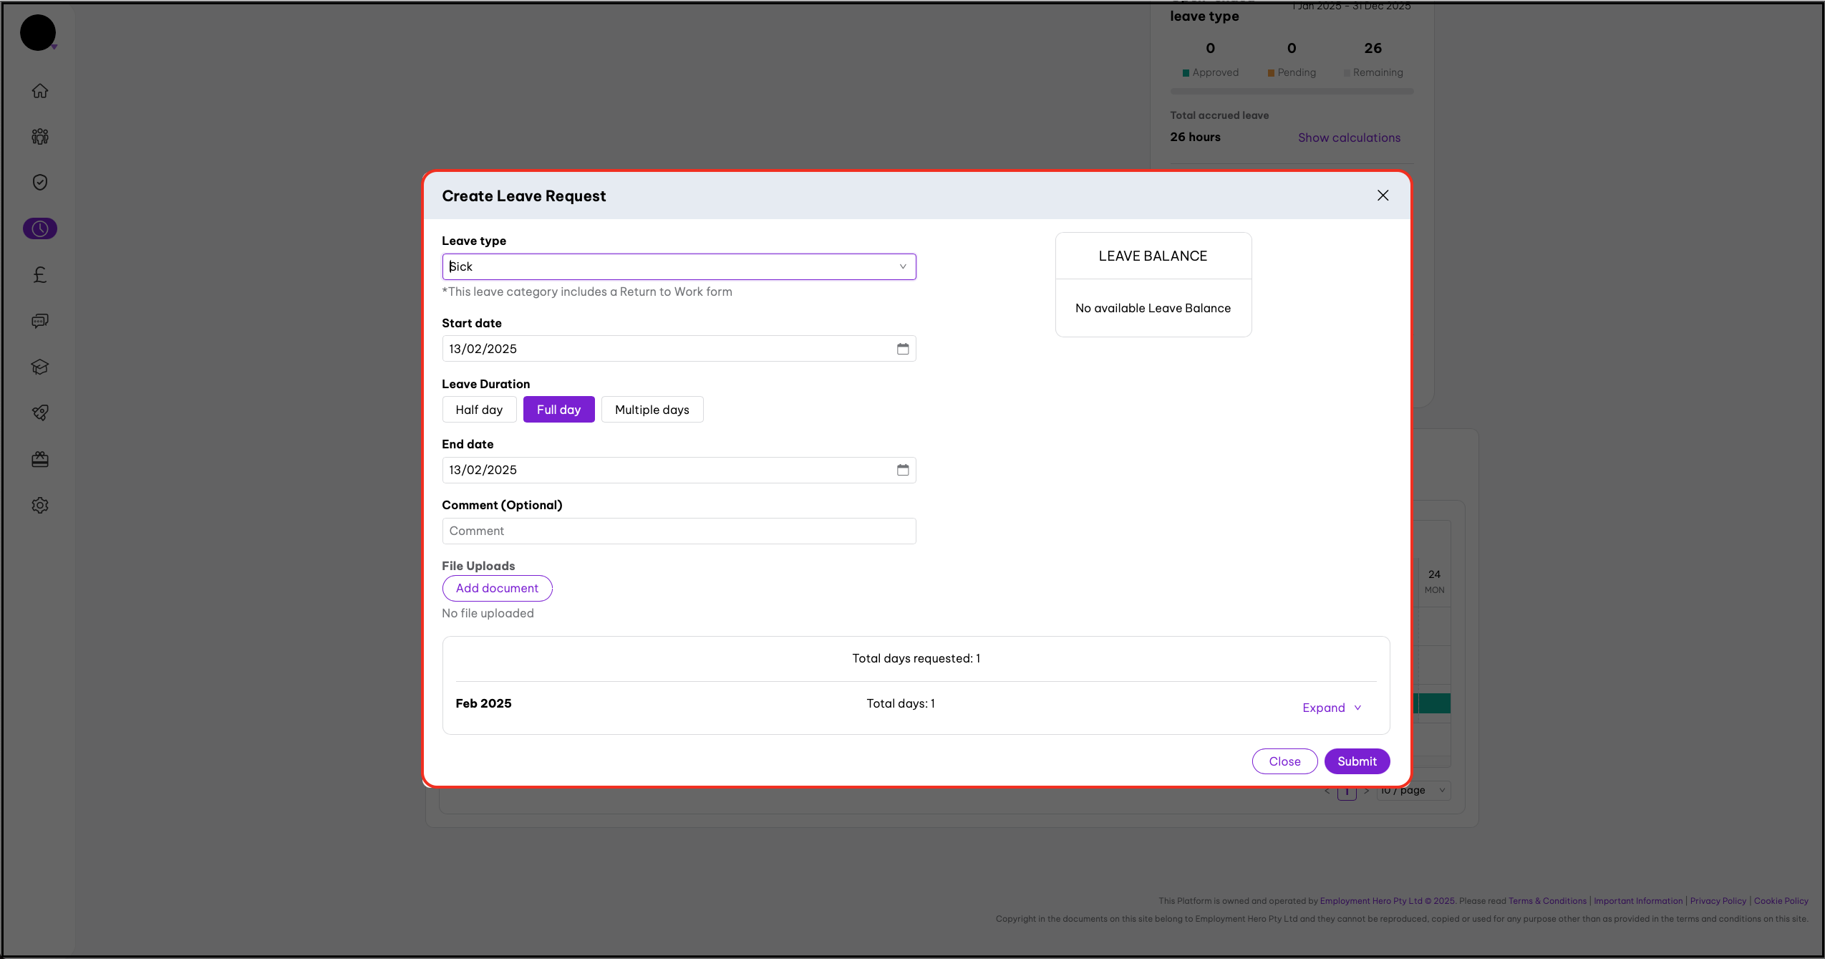This screenshot has height=959, width=1825.
Task: Click the rocket sidebar icon
Action: (x=40, y=413)
